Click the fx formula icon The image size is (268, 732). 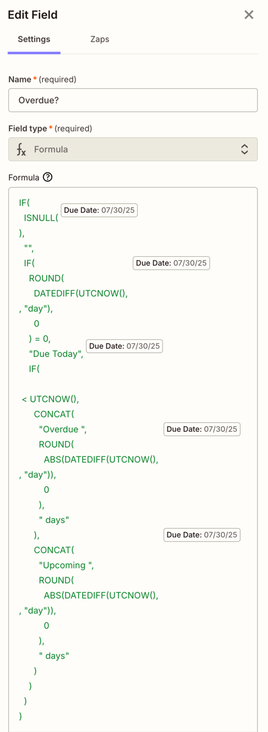21,149
